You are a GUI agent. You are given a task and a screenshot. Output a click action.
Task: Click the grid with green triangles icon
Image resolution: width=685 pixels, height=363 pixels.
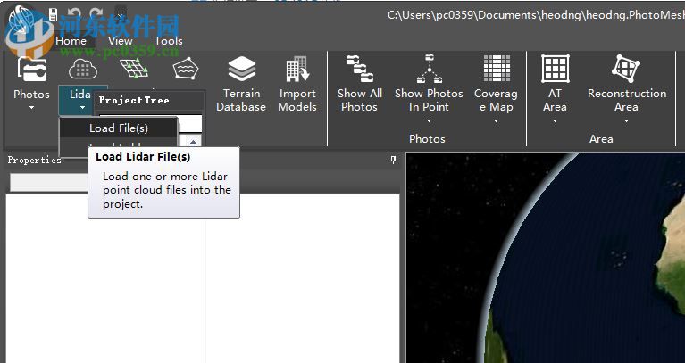tap(134, 69)
